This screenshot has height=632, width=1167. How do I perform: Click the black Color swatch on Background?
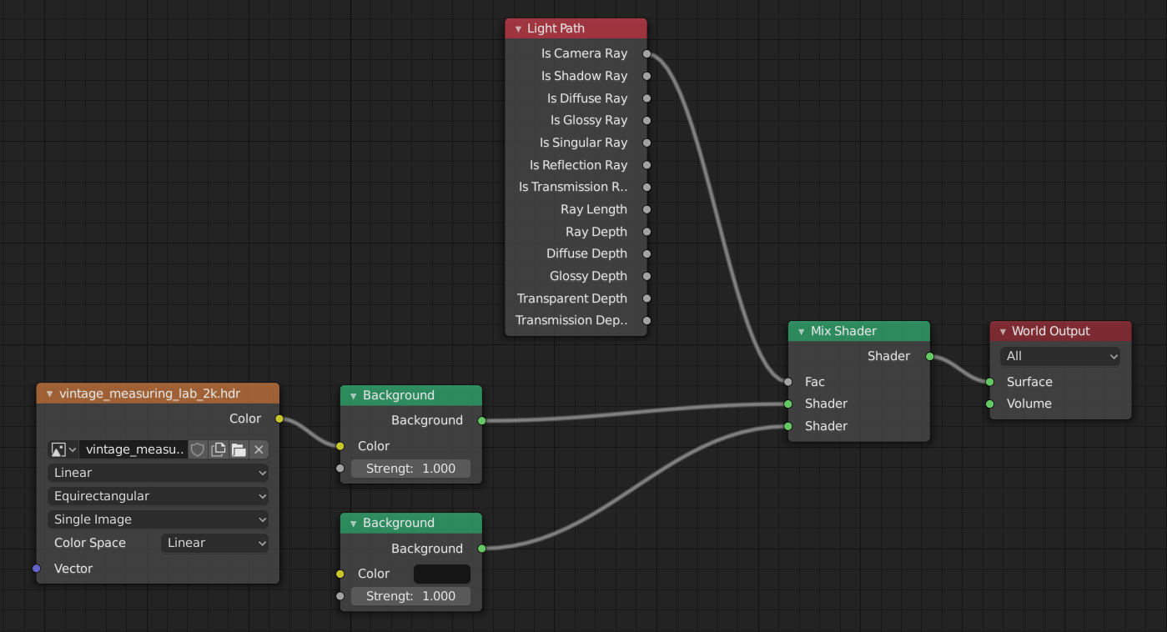click(x=441, y=574)
